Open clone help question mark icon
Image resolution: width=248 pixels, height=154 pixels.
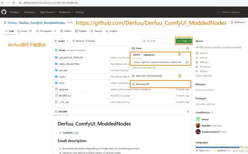click(187, 48)
